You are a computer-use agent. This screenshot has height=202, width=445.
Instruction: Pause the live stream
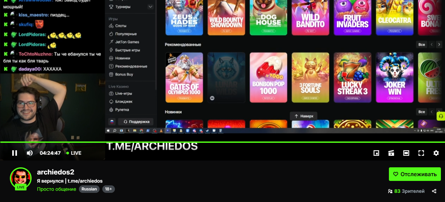tap(15, 153)
